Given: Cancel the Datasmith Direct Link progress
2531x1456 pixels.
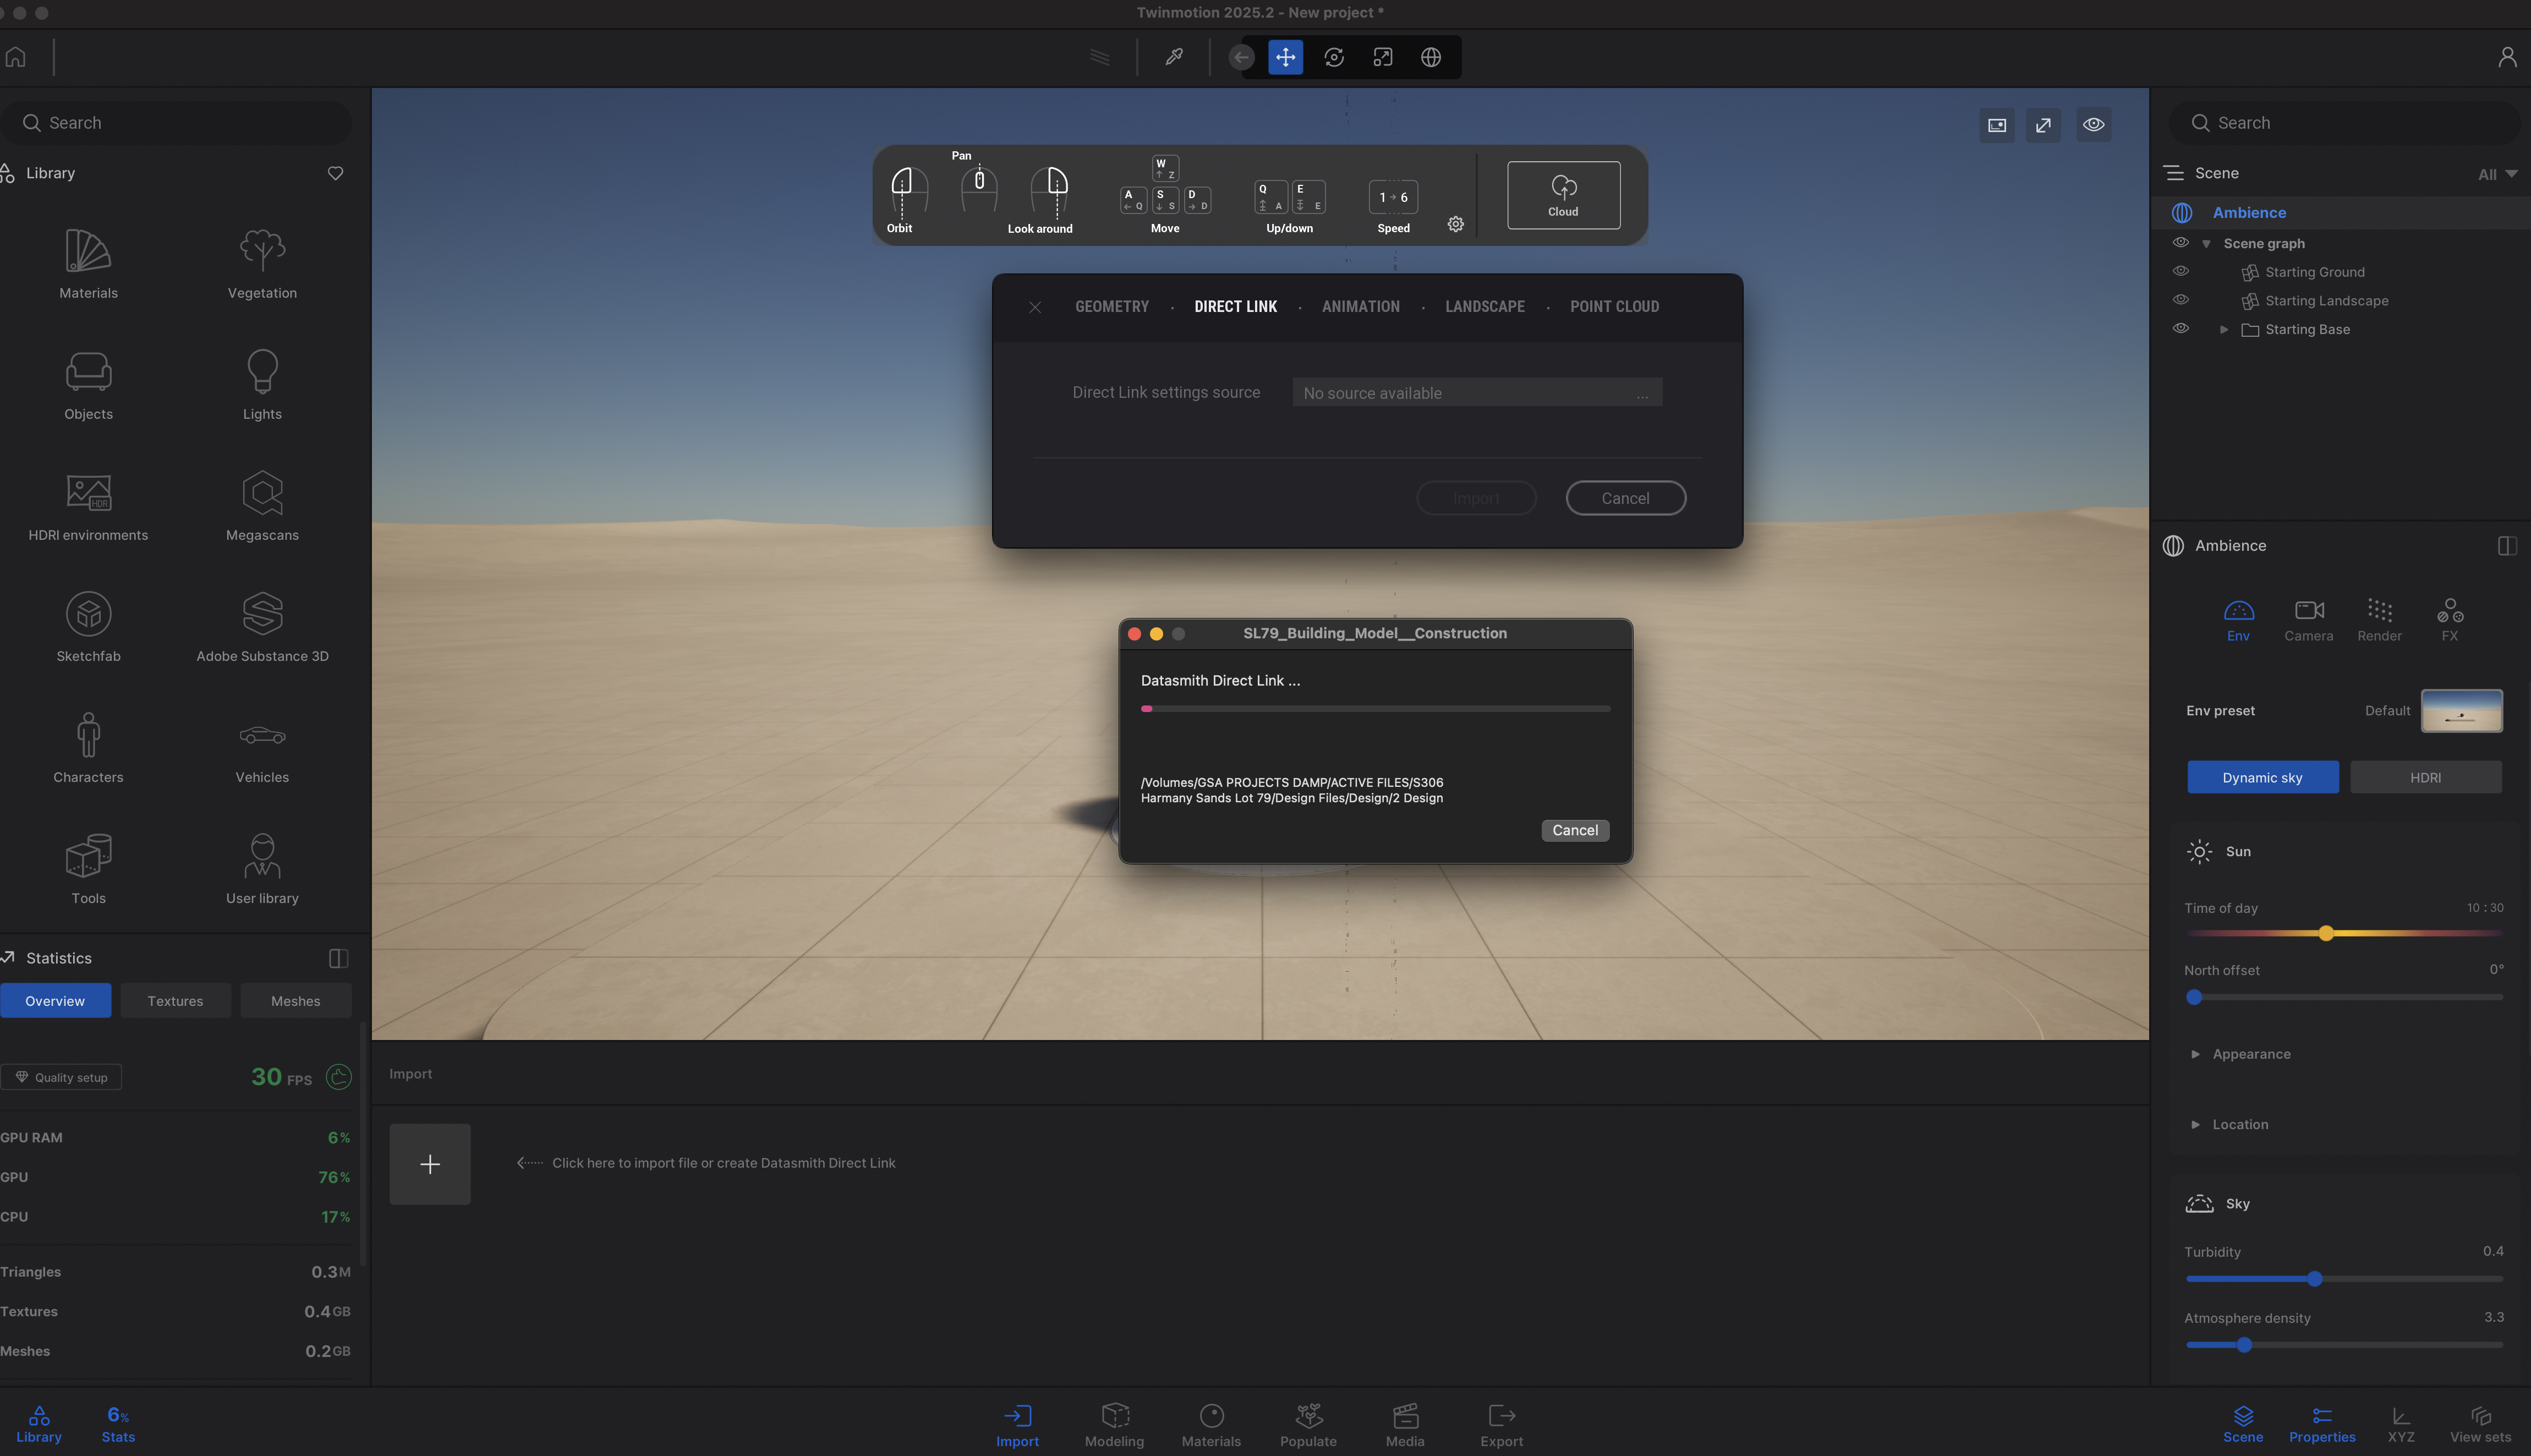Looking at the screenshot, I should click(x=1574, y=830).
